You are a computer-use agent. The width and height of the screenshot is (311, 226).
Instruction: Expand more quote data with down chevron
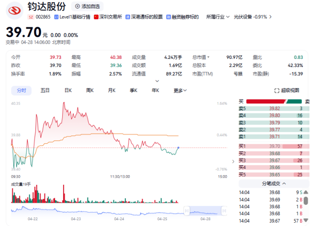(x=157, y=81)
